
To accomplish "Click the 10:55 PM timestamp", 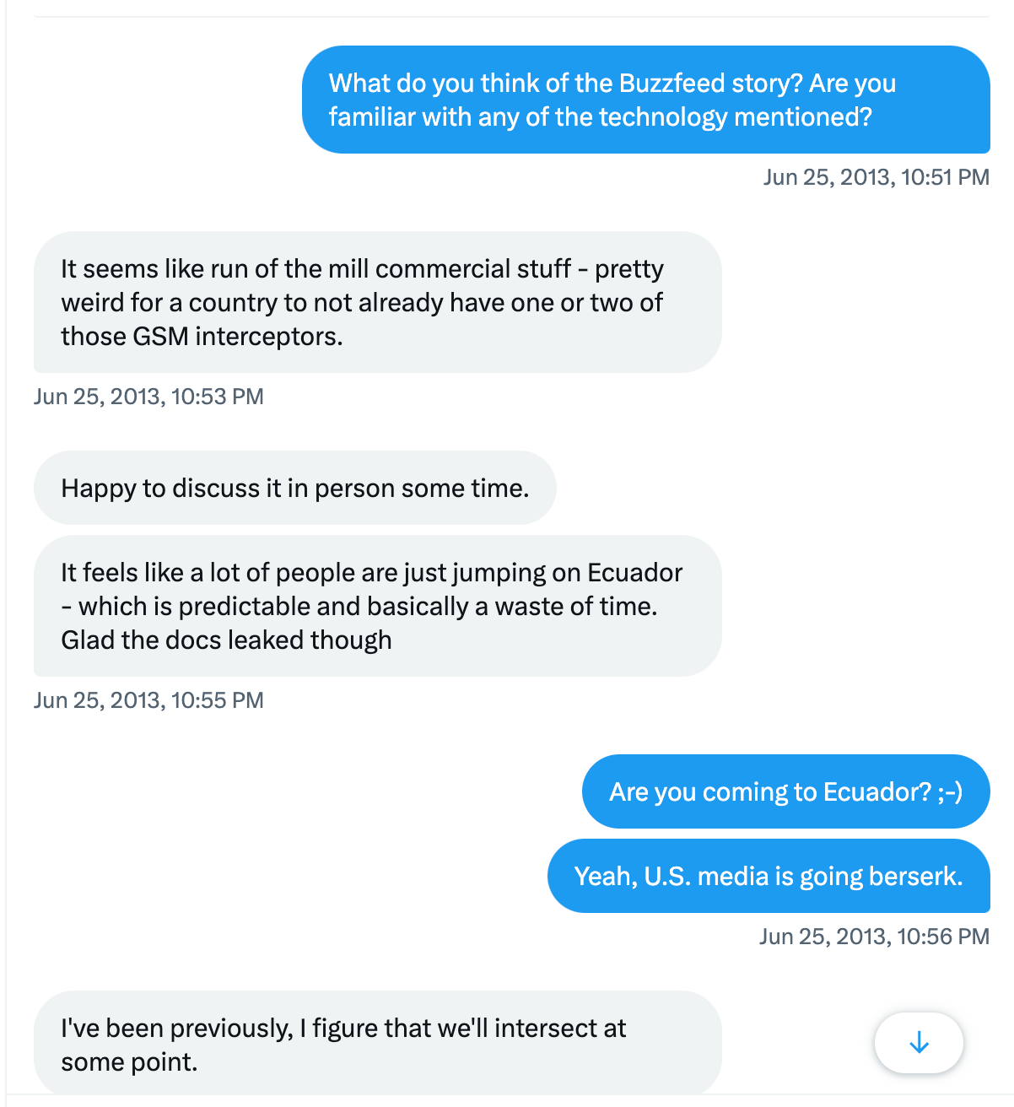I will click(x=148, y=700).
